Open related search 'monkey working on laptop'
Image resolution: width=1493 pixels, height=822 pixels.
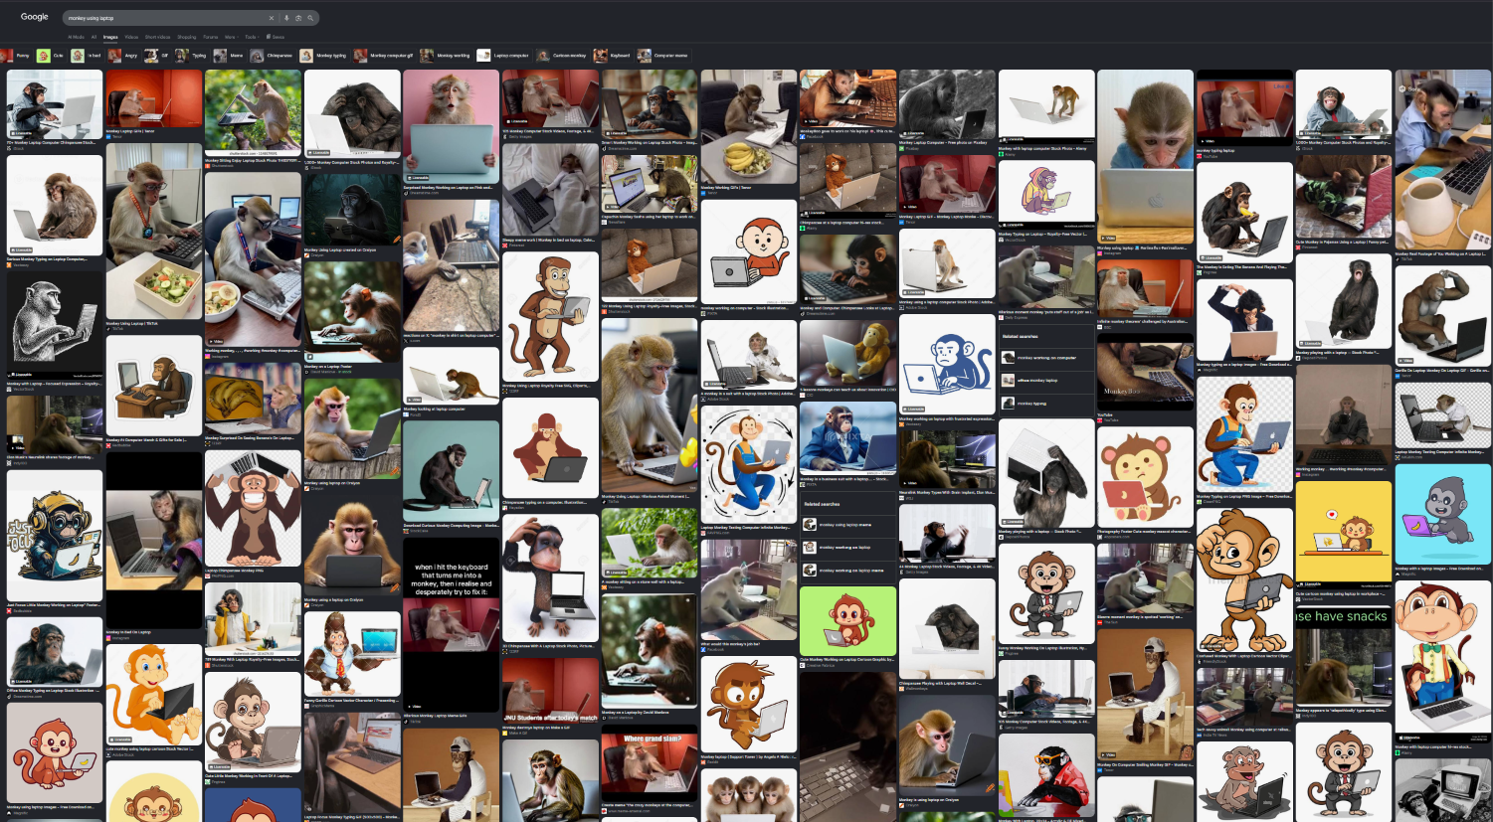click(847, 548)
